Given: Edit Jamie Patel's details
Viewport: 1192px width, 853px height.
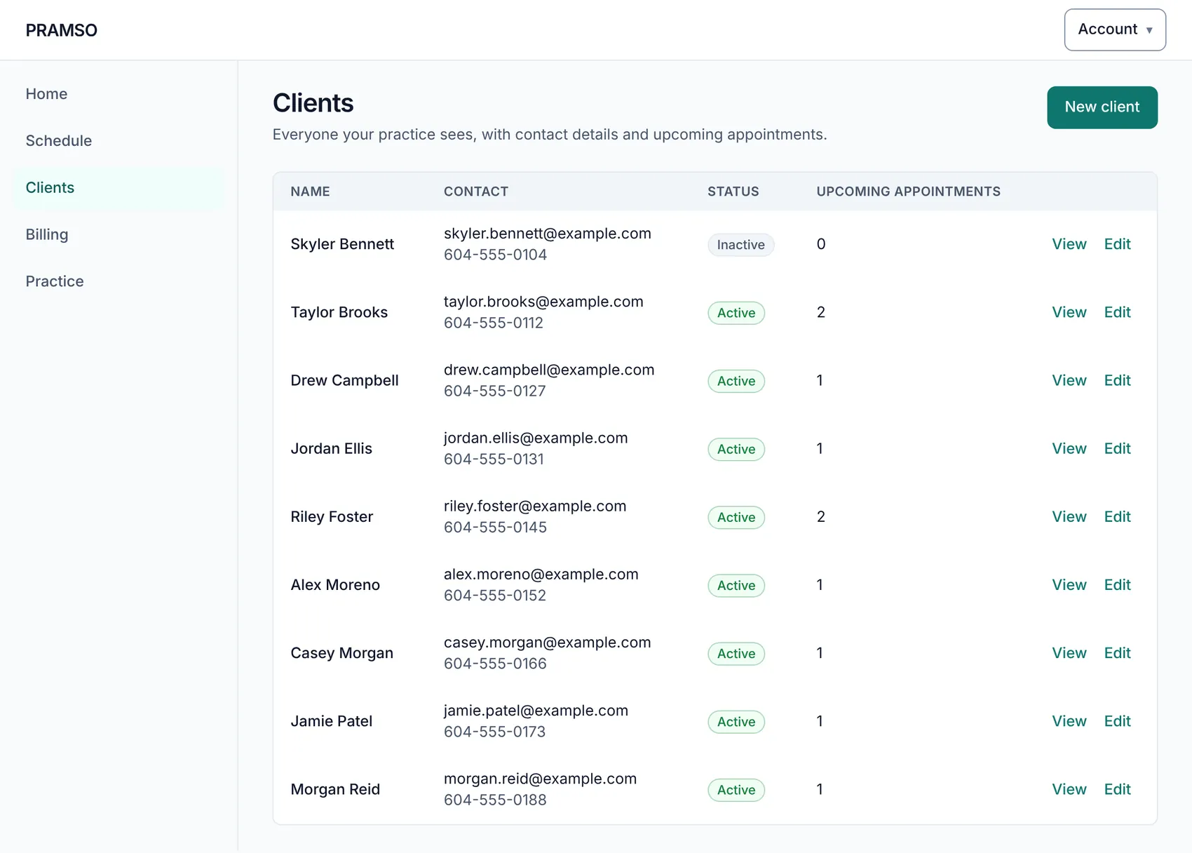Looking at the screenshot, I should point(1118,720).
